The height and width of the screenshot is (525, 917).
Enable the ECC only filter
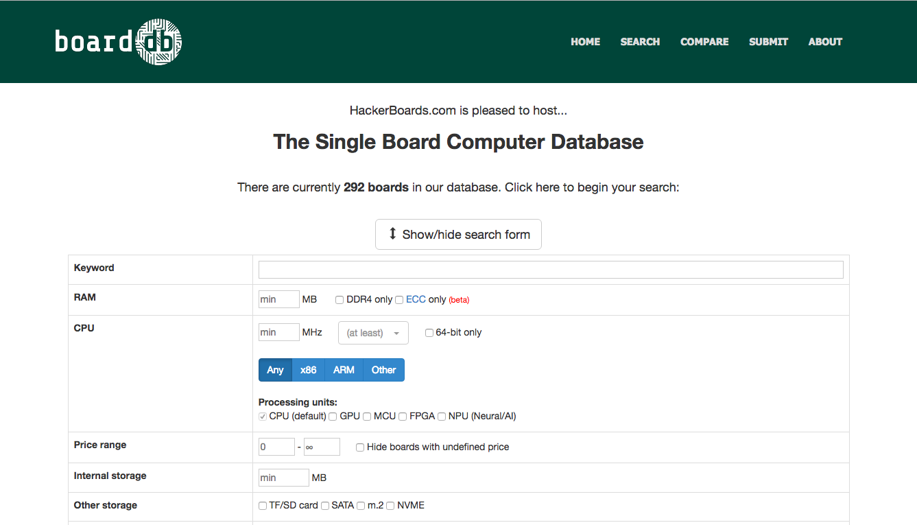click(399, 299)
